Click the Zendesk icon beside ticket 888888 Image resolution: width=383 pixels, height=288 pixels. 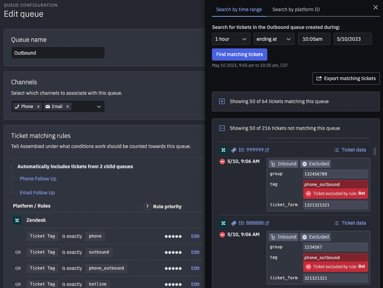[x=223, y=223]
